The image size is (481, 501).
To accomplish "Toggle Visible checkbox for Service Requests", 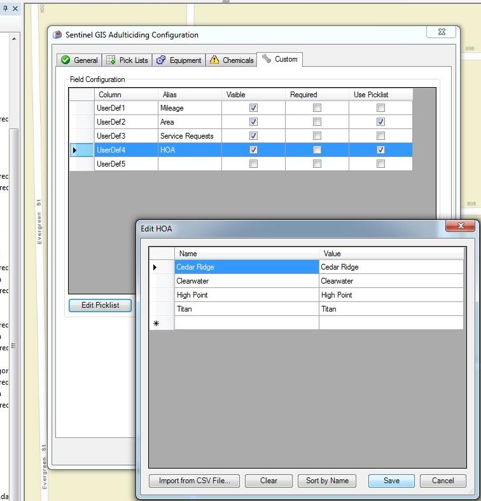I will pos(253,136).
